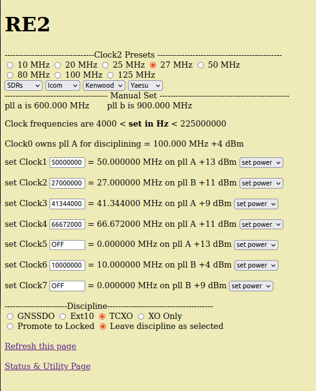Open the set power dropdown for Clock7

point(251,286)
